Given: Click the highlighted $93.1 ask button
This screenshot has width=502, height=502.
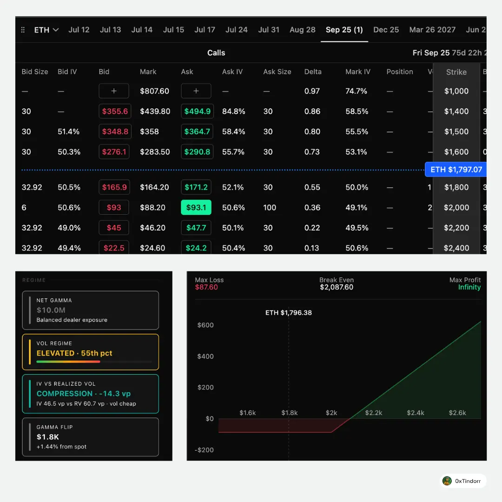Looking at the screenshot, I should (x=196, y=207).
